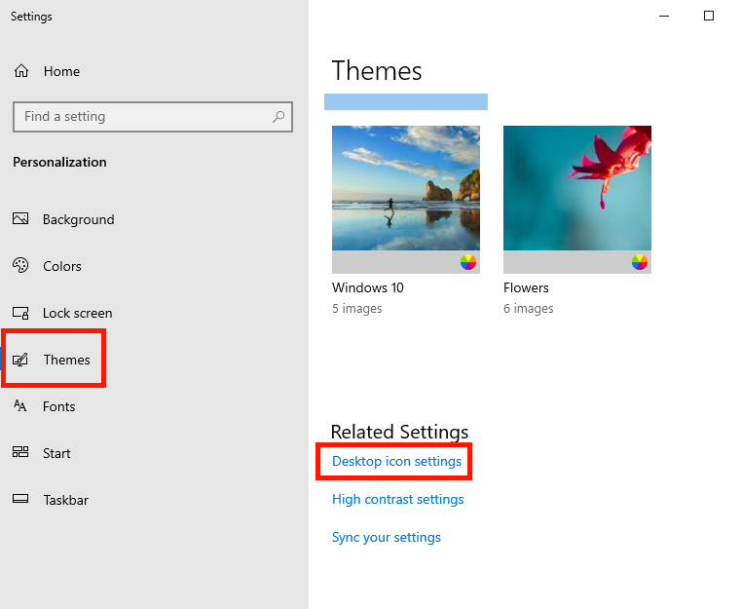Viewport: 741px width, 609px height.
Task: Go to Settings Home
Action: click(x=61, y=71)
